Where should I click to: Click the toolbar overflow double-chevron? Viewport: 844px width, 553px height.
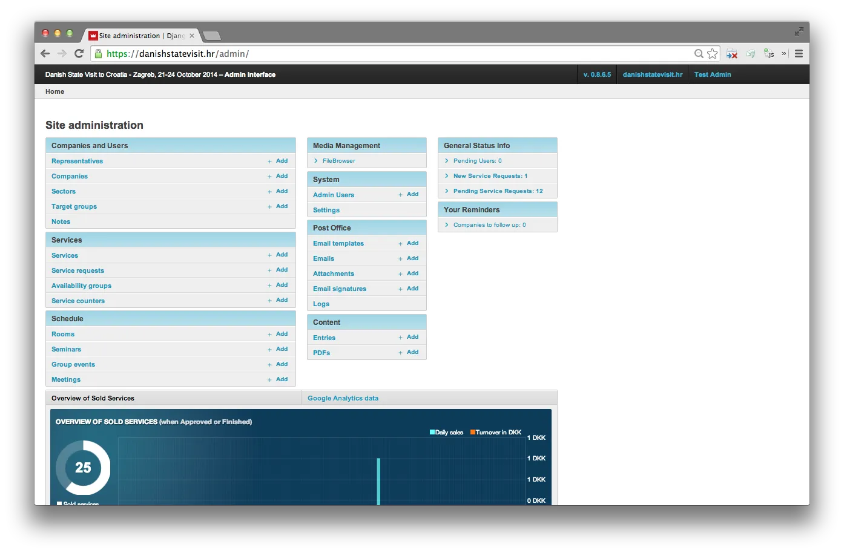[783, 53]
